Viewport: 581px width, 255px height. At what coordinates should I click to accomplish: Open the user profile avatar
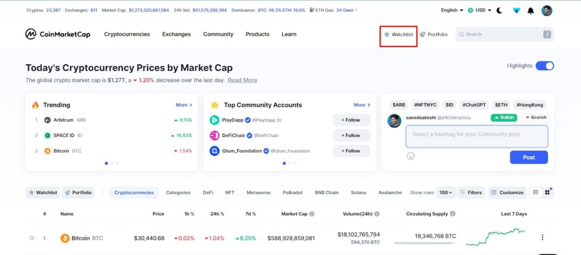(546, 10)
